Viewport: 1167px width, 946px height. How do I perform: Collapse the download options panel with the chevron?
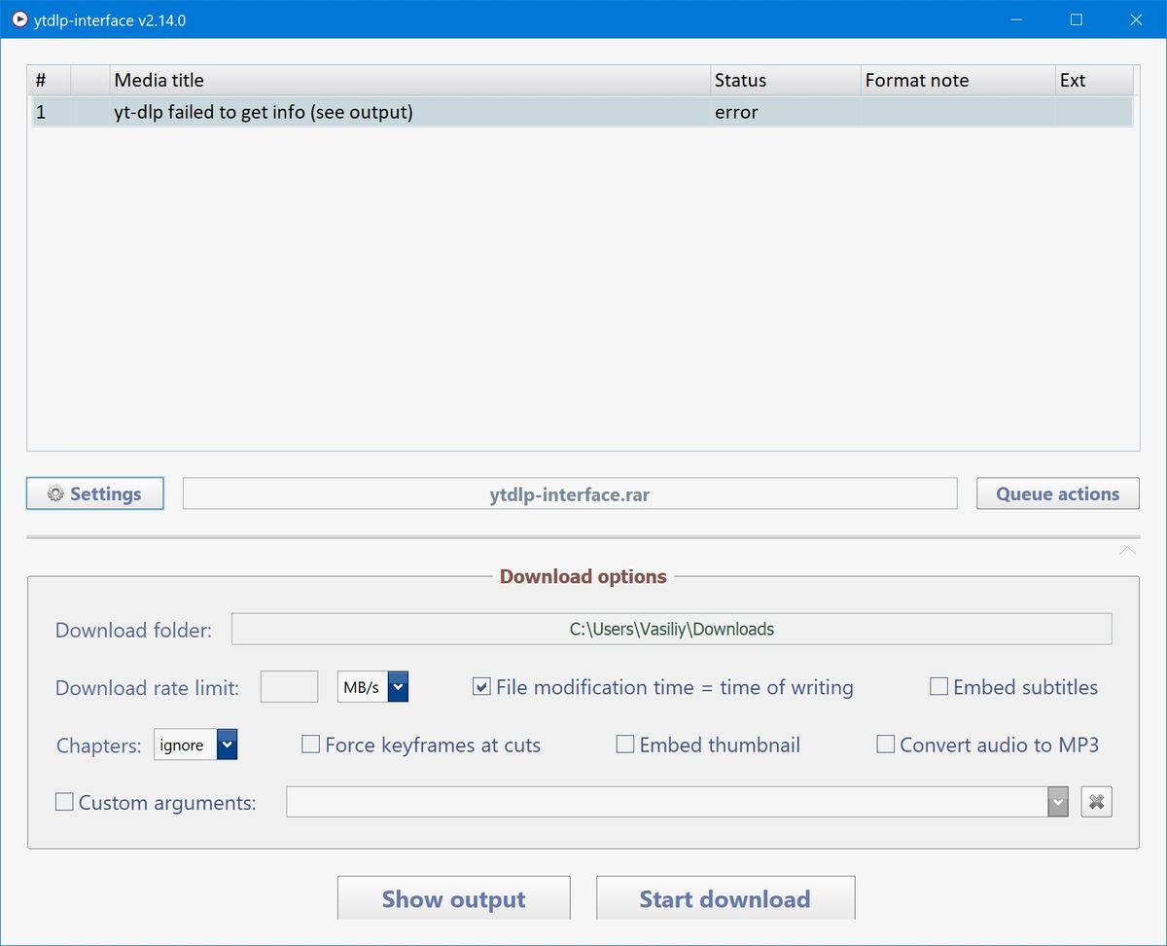click(x=1127, y=552)
